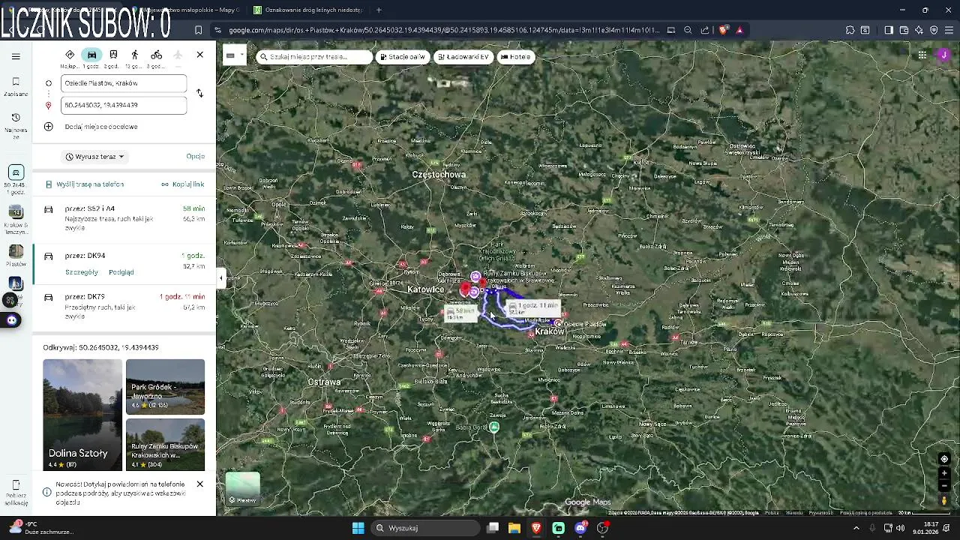Click the browser address bar URL
Viewport: 960px width, 540px height.
tap(444, 30)
